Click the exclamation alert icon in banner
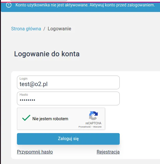160x164 pixels. coord(9,5)
